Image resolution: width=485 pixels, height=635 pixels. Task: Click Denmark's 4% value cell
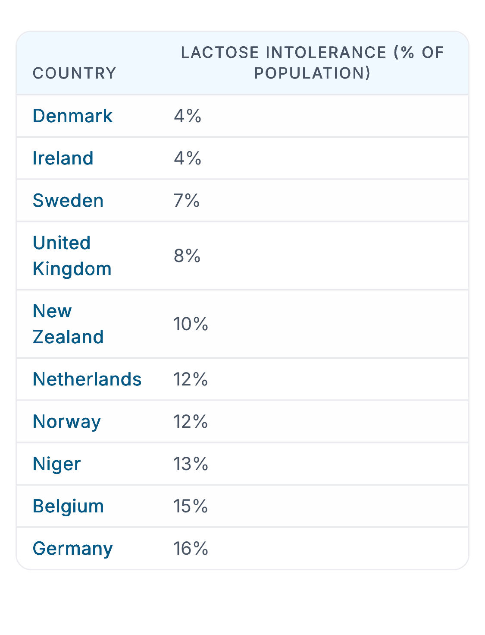tap(188, 116)
